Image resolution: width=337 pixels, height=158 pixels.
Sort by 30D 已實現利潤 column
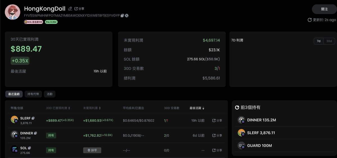coord(58,108)
